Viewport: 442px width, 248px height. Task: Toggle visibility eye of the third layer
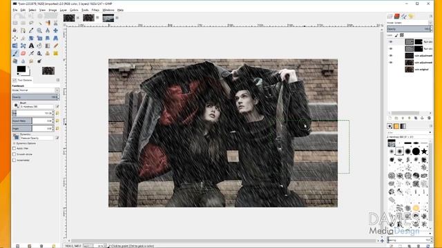391,56
